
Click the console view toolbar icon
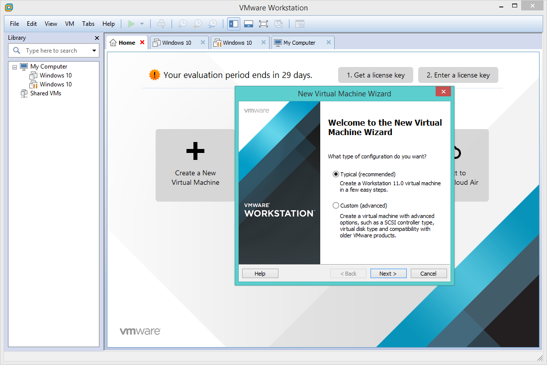coord(300,24)
